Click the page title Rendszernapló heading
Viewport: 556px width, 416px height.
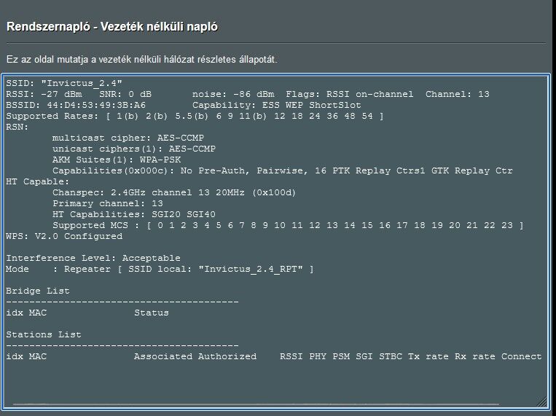tap(112, 27)
